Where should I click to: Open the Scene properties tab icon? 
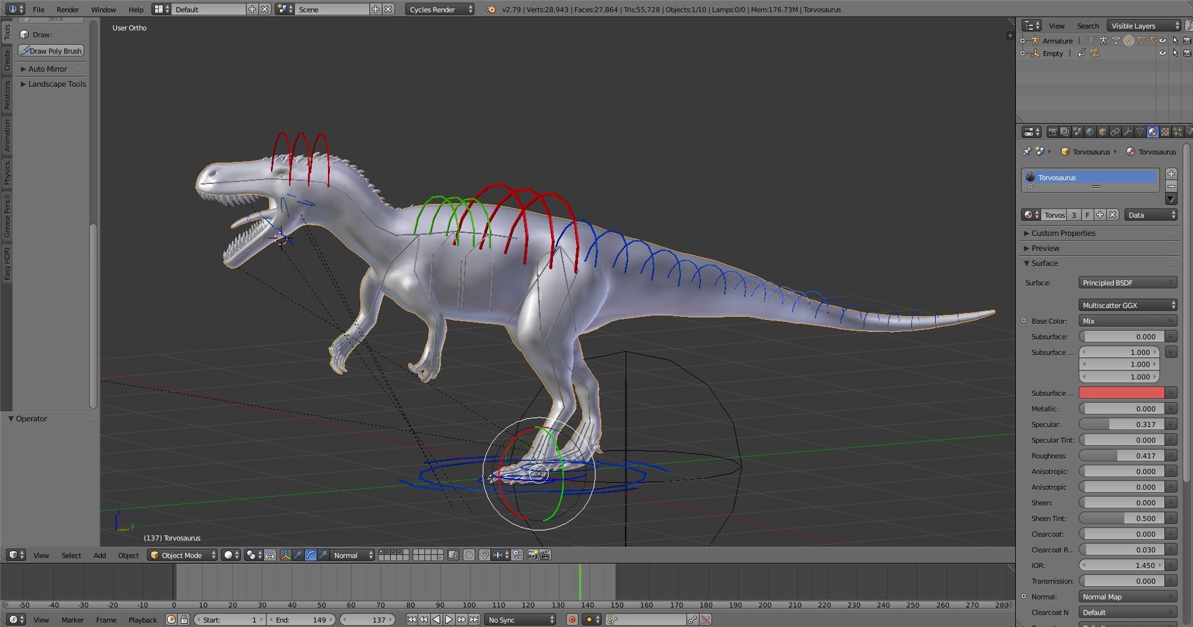[1077, 132]
